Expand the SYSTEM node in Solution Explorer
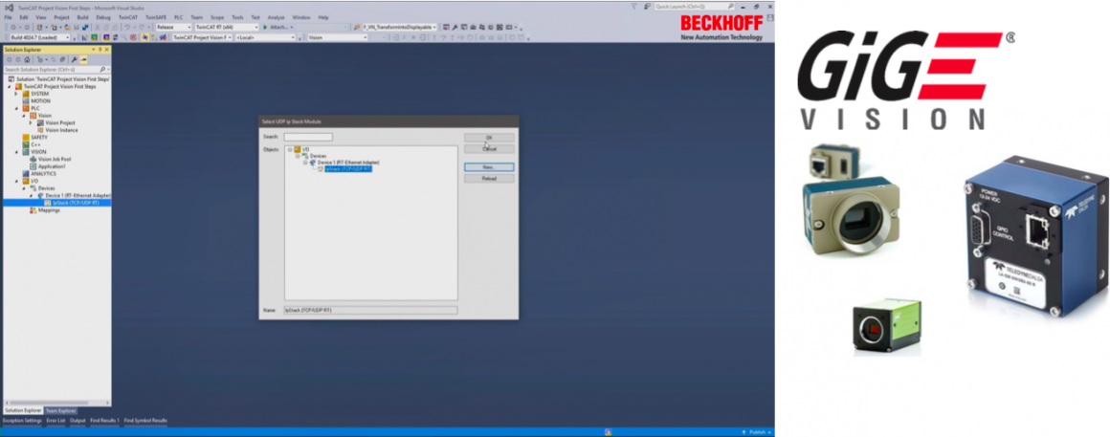The width and height of the screenshot is (1110, 437). click(x=16, y=94)
